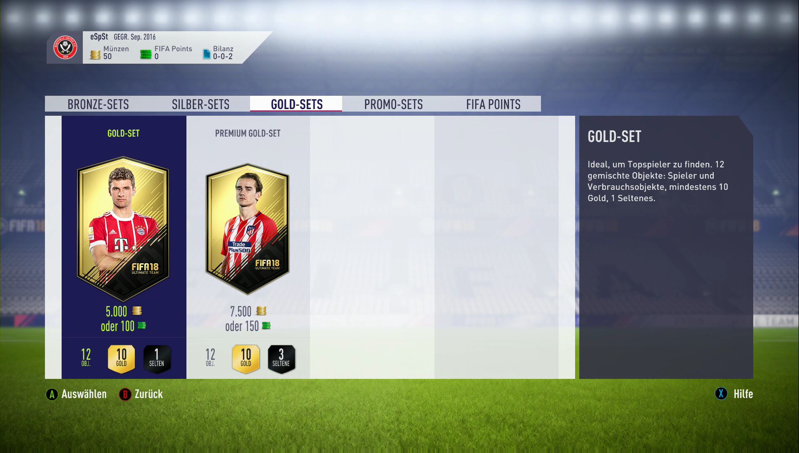Screen dimensions: 799x453
Task: Go to the FIFA Points tab
Action: (x=494, y=104)
